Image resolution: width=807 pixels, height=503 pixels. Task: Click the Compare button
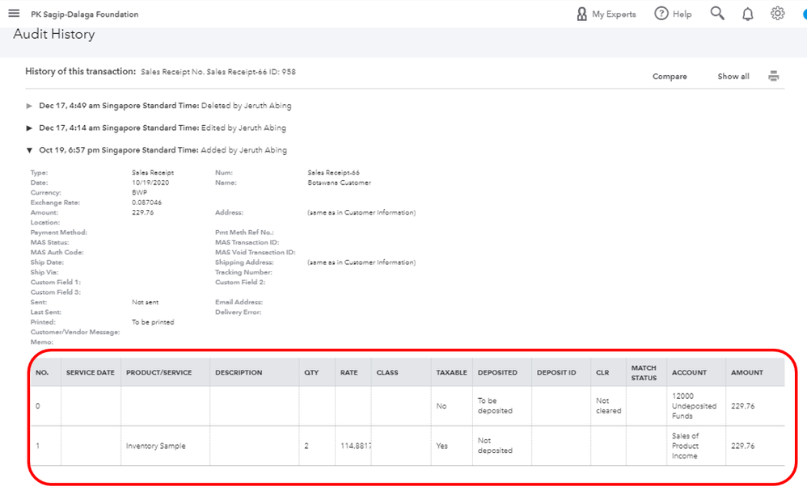[670, 77]
